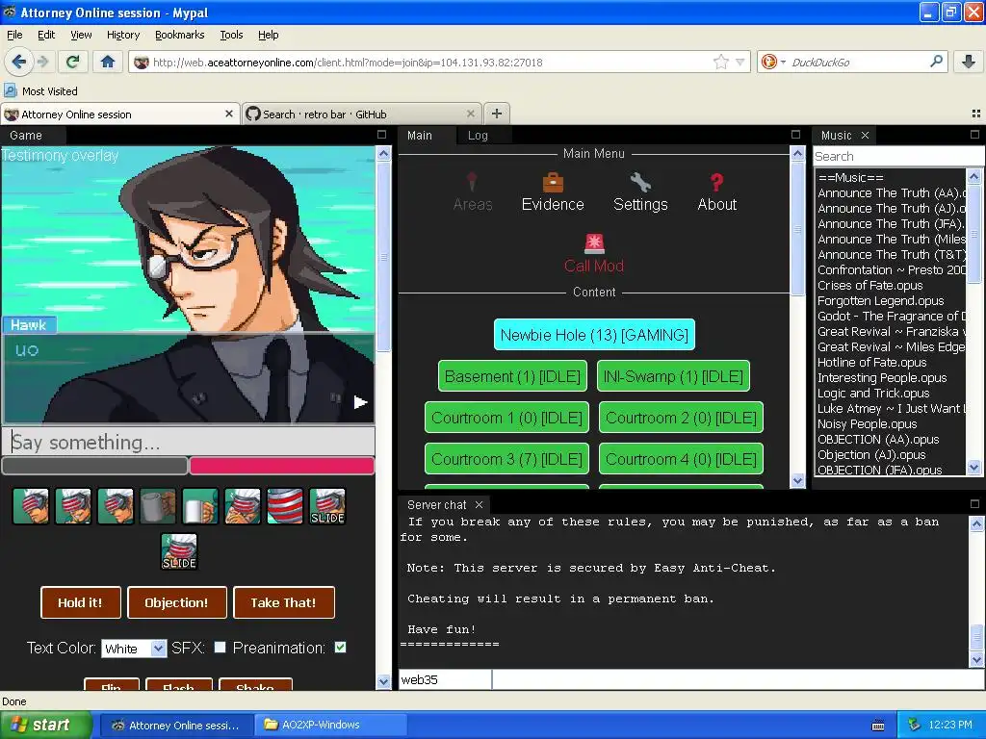Open the Bookmarks menu
Screen dimensions: 986x739
(180, 35)
